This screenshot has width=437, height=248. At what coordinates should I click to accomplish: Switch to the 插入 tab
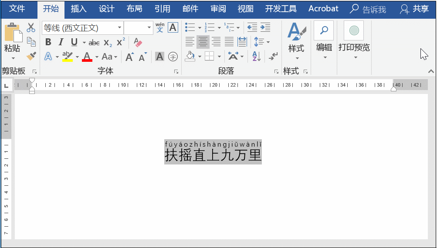78,9
